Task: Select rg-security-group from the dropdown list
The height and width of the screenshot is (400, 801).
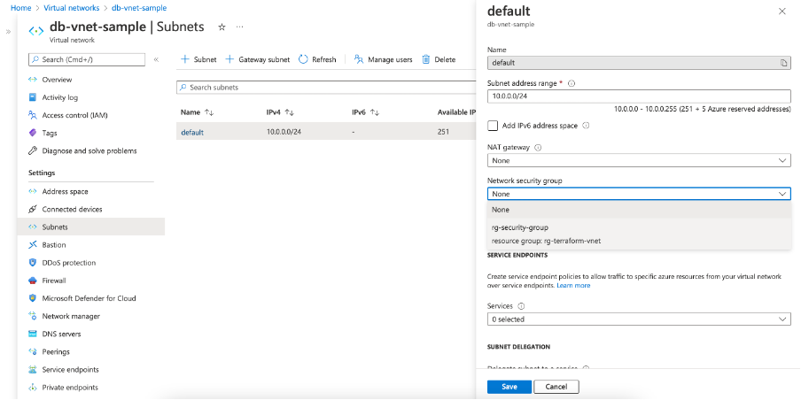Action: [x=639, y=235]
